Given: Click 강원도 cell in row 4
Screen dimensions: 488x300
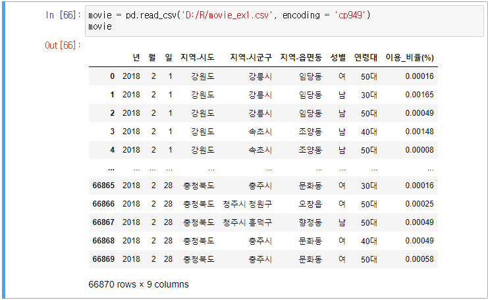Looking at the screenshot, I should pyautogui.click(x=203, y=150).
